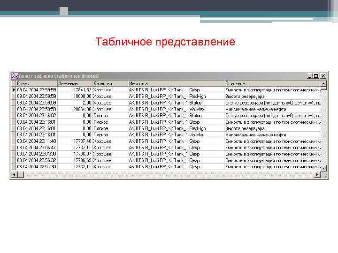Minimize the Окно графиков window
338x253 pixels.
tap(310, 76)
